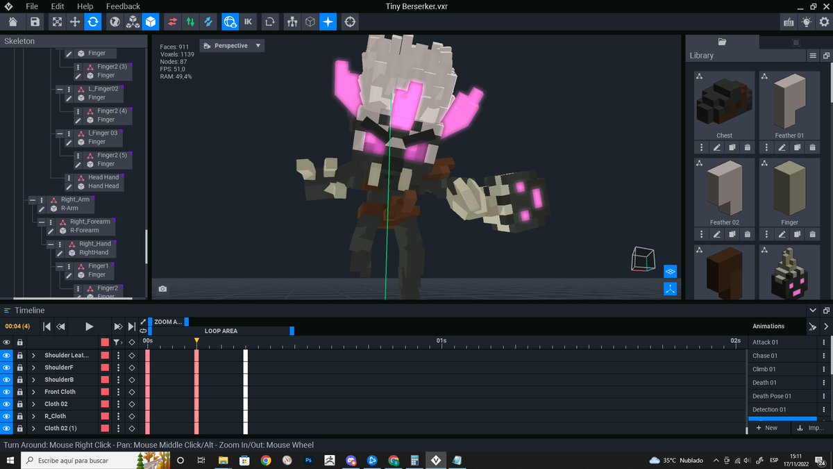Toggle the wireframe cube display icon
This screenshot has width=833, height=469.
(x=310, y=22)
